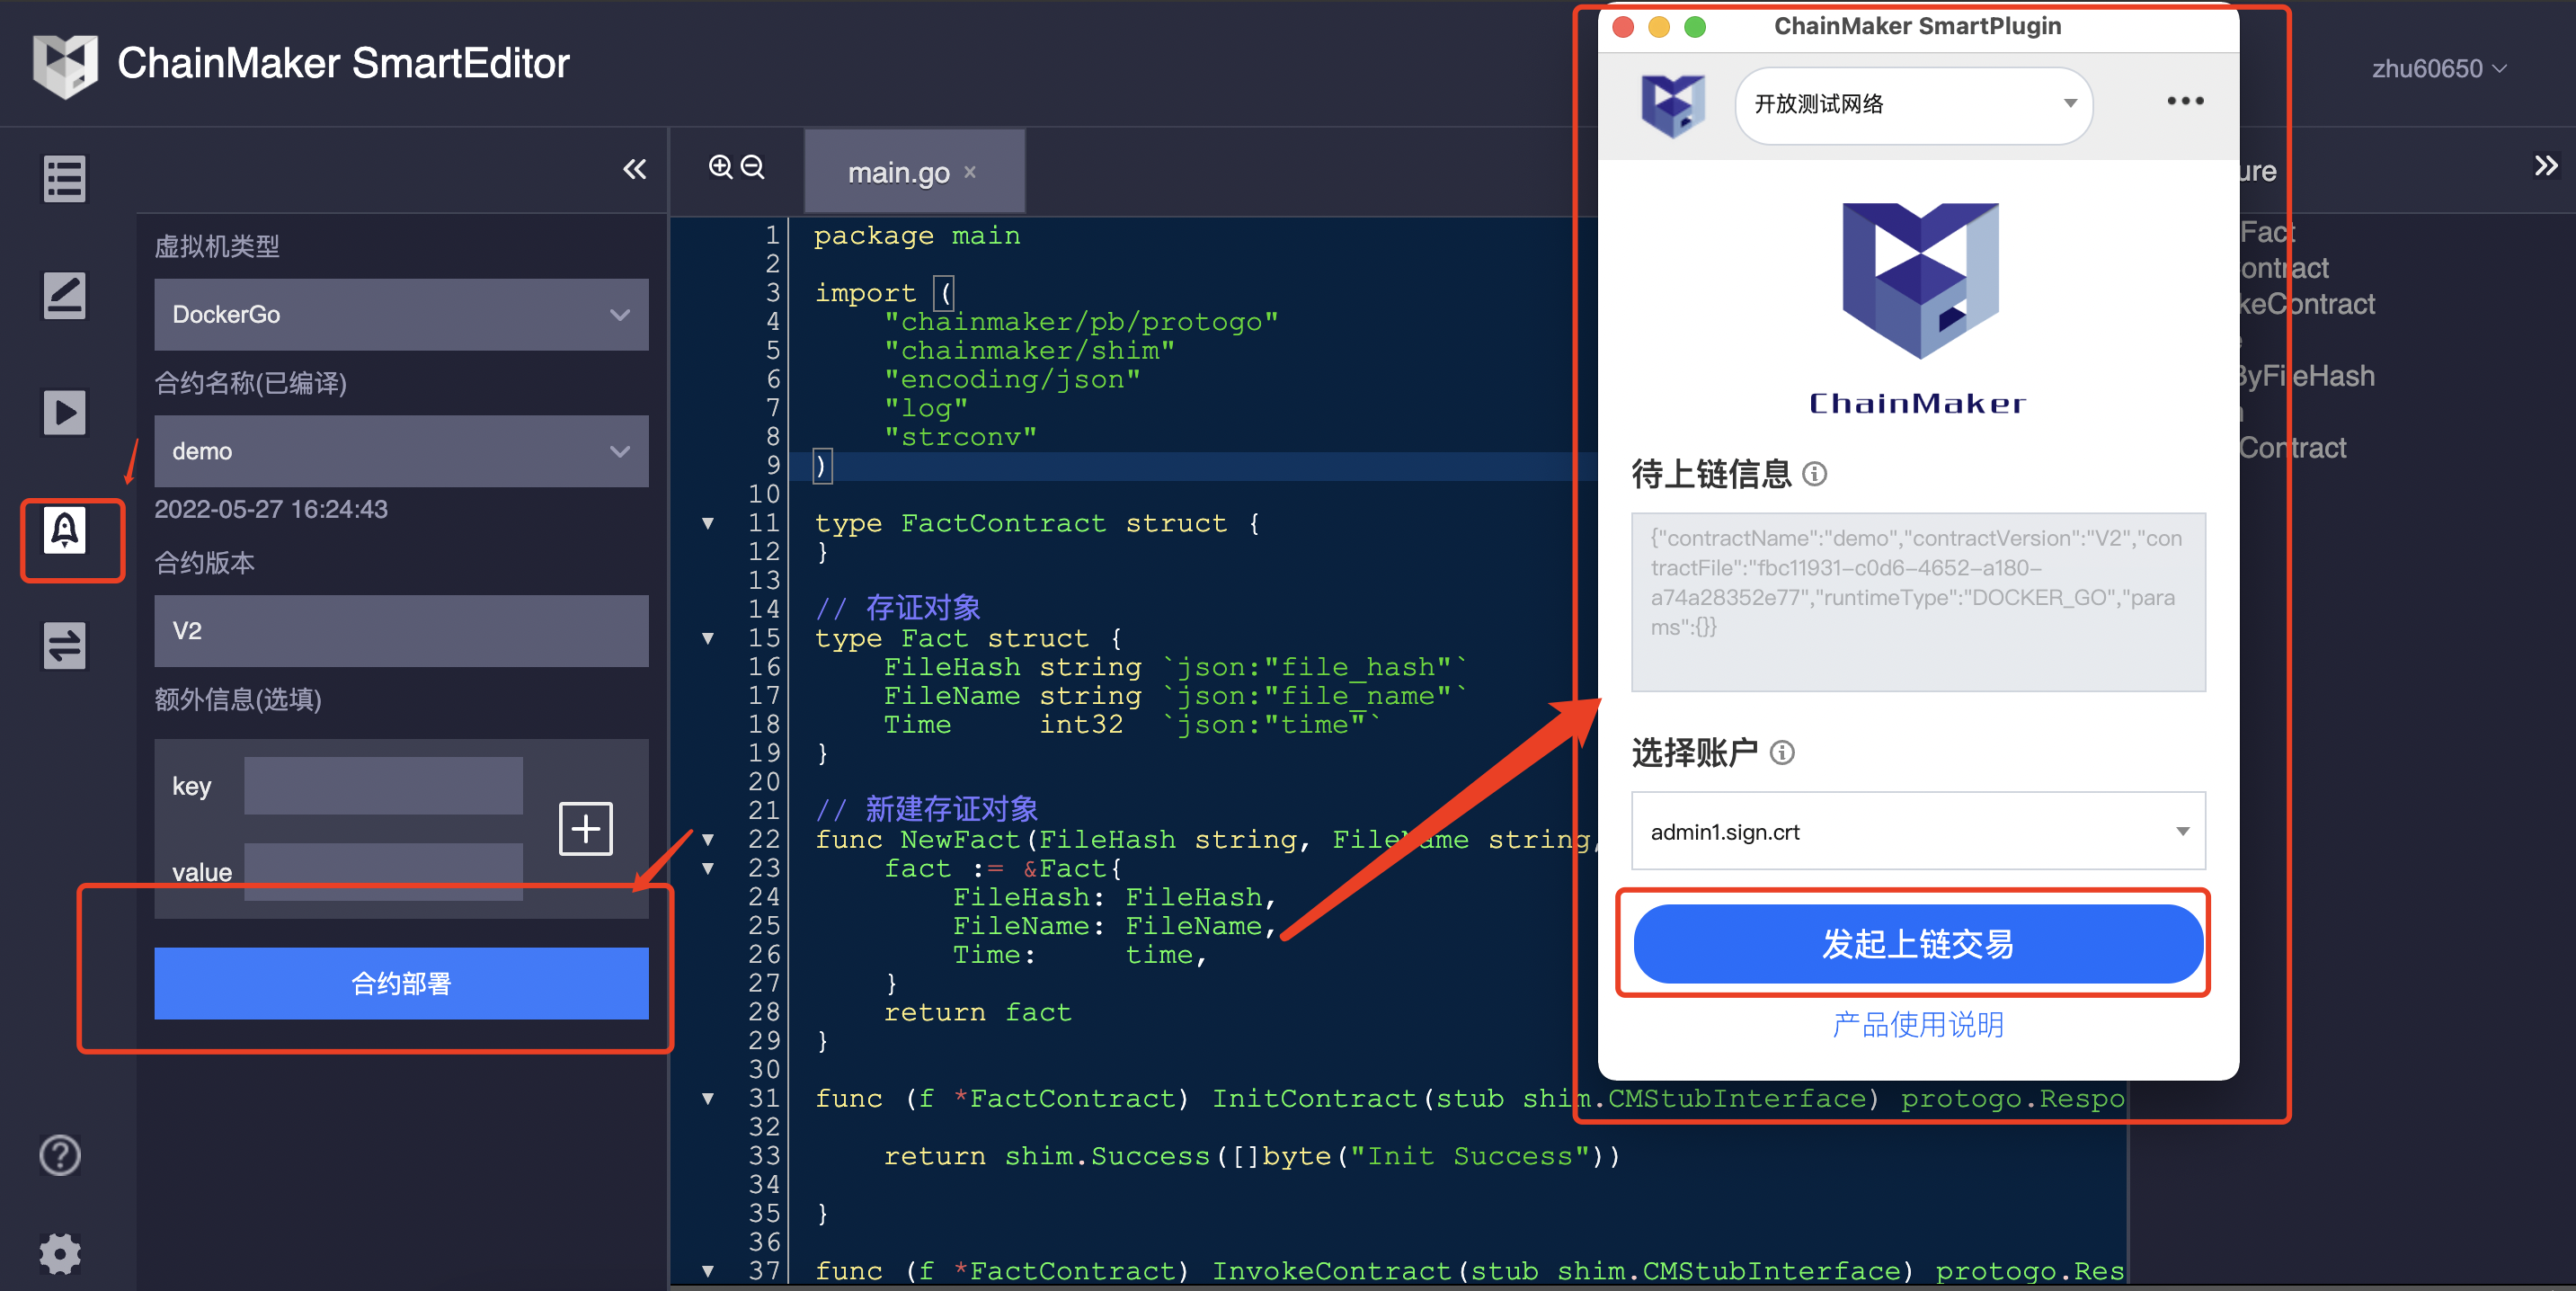
Task: Click the zoom out magnifier icon
Action: tap(753, 167)
